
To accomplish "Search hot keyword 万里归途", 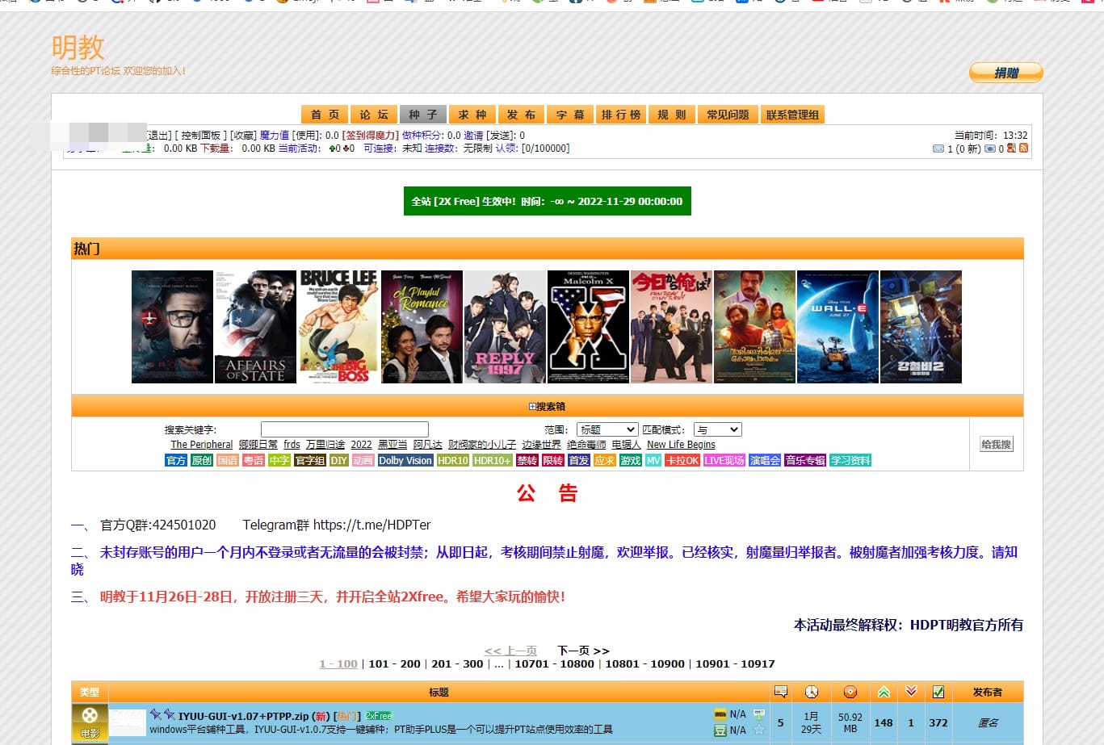I will coord(325,445).
